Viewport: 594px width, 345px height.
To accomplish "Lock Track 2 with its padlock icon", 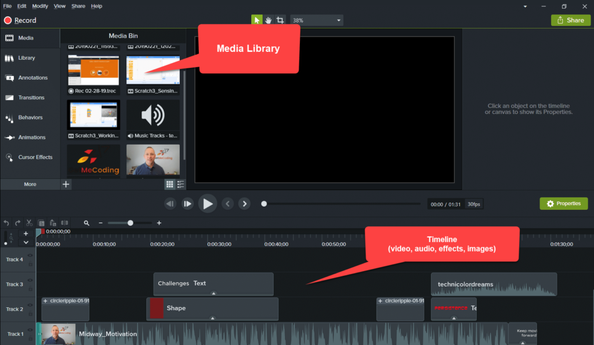I will [x=30, y=314].
